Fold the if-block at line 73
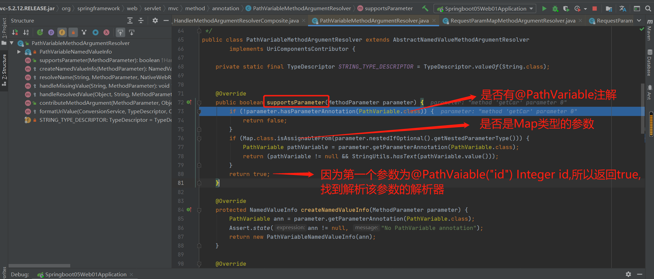Viewport: 654px width, 279px height. 199,111
